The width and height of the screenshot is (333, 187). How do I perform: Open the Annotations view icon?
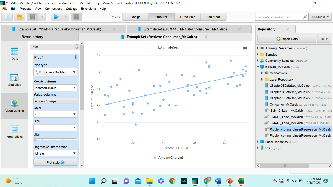pos(14,132)
